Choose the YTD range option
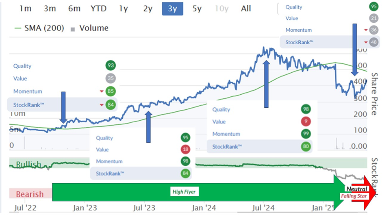This screenshot has width=382, height=215. tap(99, 9)
